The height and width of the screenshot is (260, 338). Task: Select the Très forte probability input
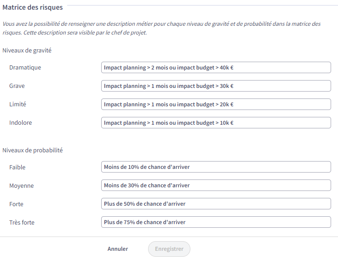(216, 222)
